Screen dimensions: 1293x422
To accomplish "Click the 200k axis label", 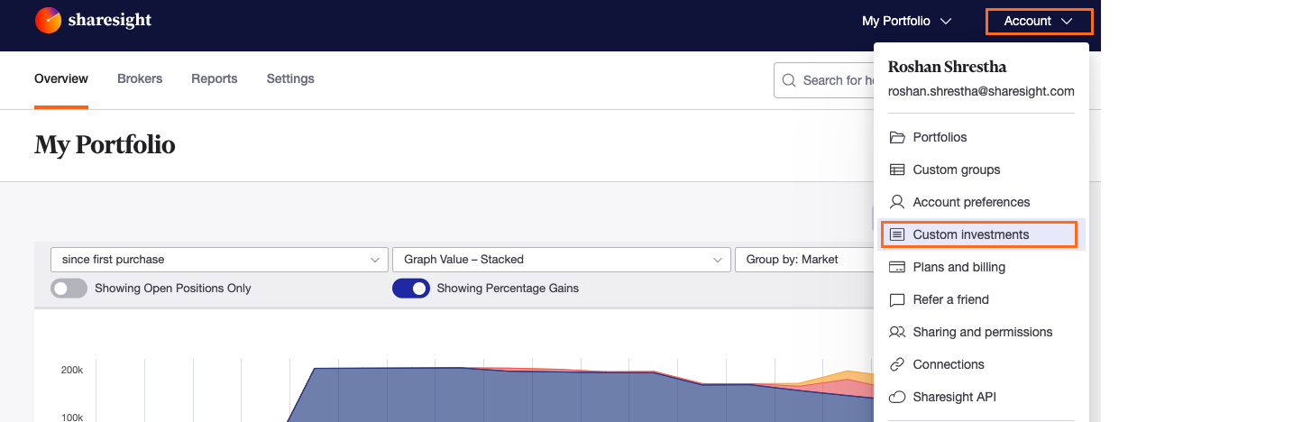I will click(72, 371).
